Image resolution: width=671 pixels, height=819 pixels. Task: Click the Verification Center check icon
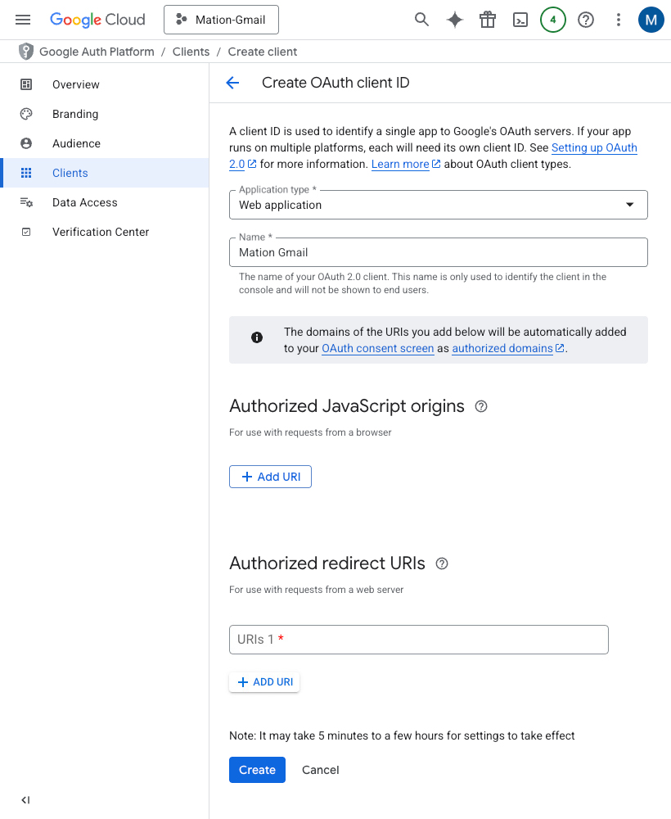click(x=26, y=232)
